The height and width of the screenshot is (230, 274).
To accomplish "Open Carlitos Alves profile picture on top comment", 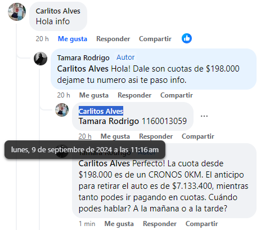I will coord(17,12).
